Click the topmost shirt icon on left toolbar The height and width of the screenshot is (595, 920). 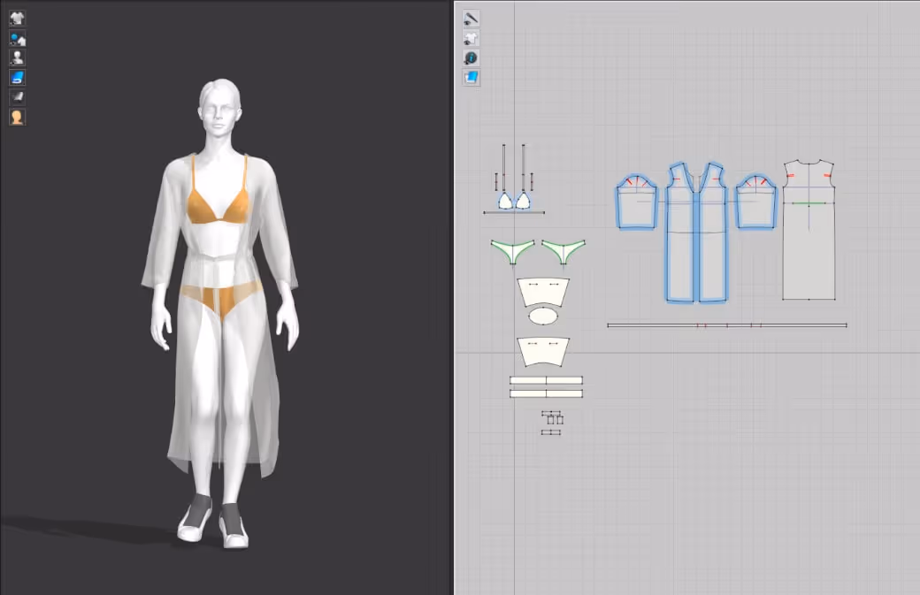pyautogui.click(x=17, y=18)
